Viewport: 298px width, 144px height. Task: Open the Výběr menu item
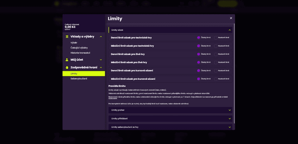pyautogui.click(x=74, y=43)
